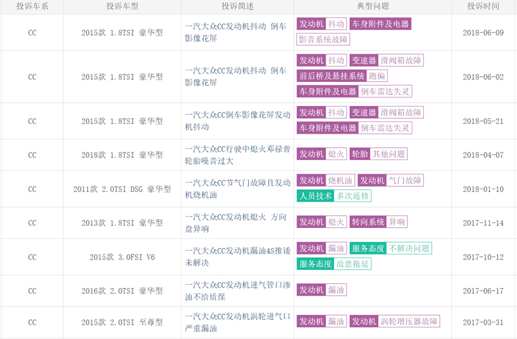Click model '2018款 1.8TSI 豪华型'
The width and height of the screenshot is (517, 339).
[122, 155]
